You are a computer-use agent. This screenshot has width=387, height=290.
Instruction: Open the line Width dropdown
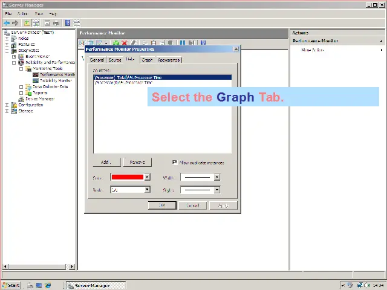coord(216,178)
